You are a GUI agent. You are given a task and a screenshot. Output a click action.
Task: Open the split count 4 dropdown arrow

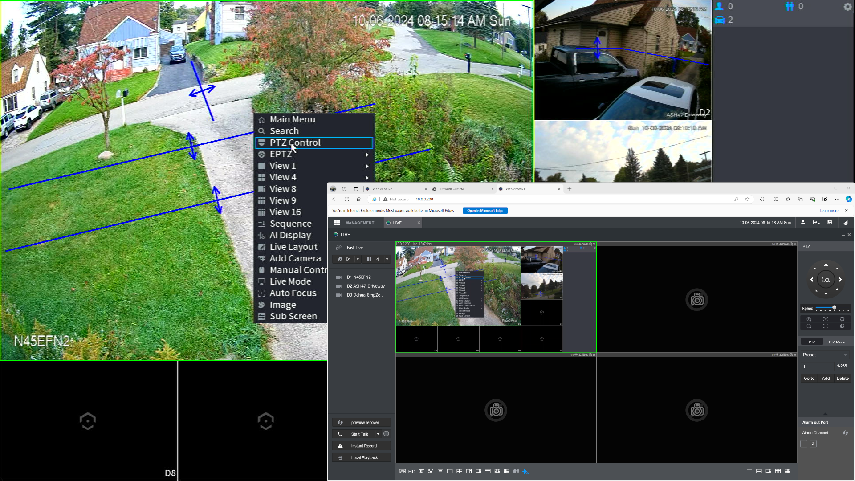click(387, 259)
